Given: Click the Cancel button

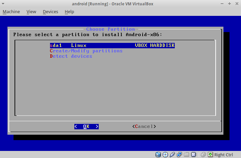Looking at the screenshot, I should coord(144,127).
